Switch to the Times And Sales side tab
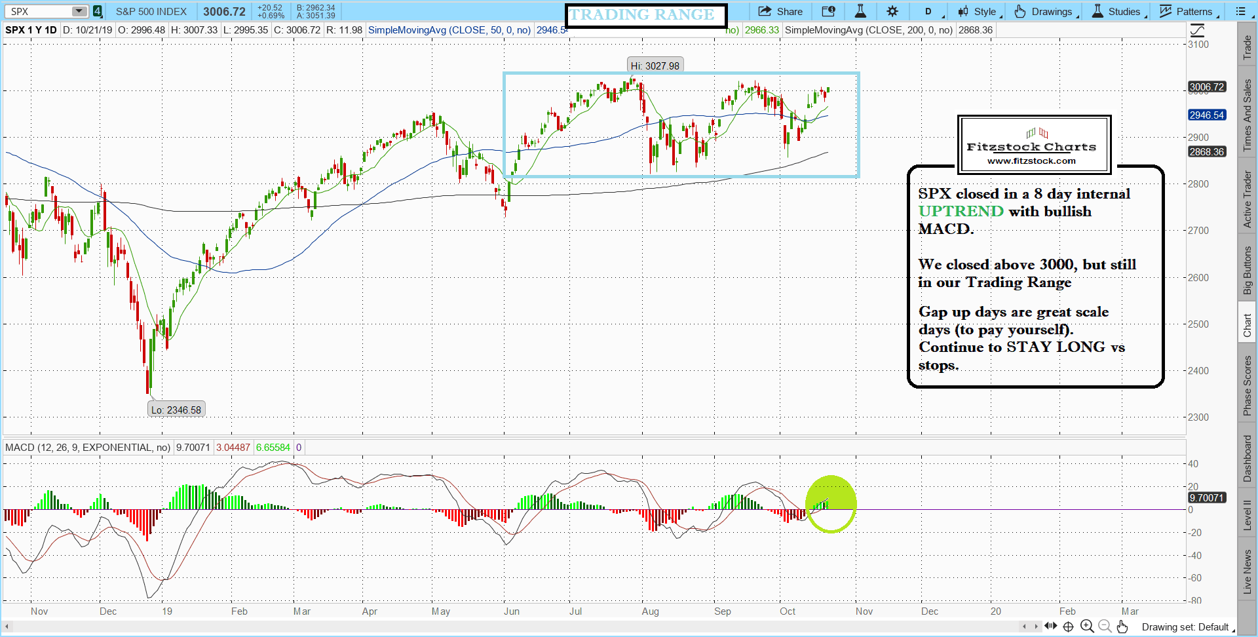 point(1248,115)
